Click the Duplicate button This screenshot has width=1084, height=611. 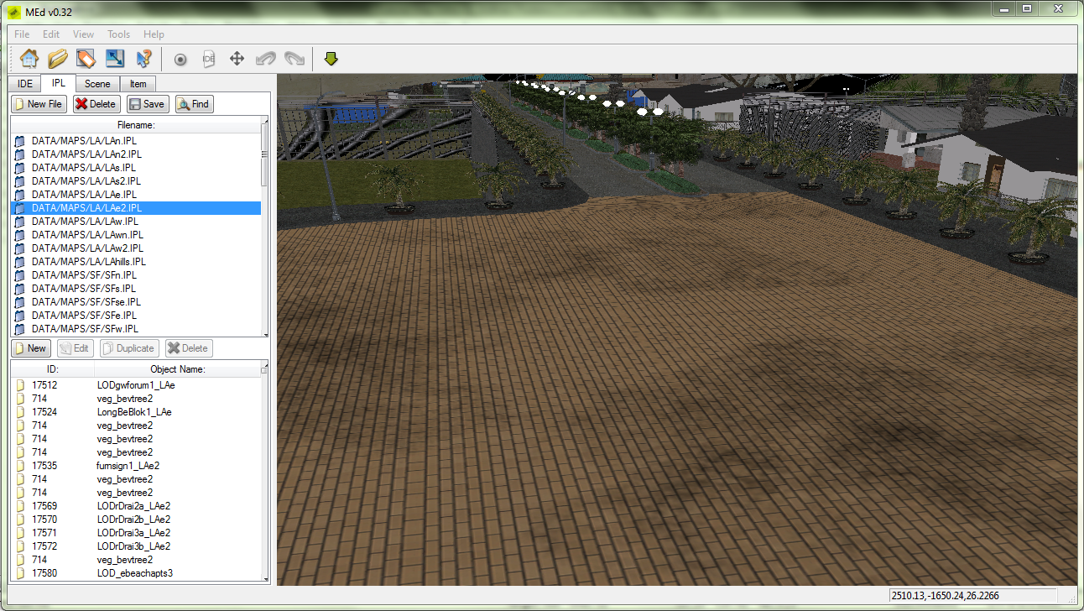[129, 348]
